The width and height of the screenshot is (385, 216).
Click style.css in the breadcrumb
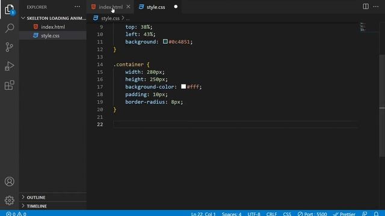pyautogui.click(x=110, y=19)
